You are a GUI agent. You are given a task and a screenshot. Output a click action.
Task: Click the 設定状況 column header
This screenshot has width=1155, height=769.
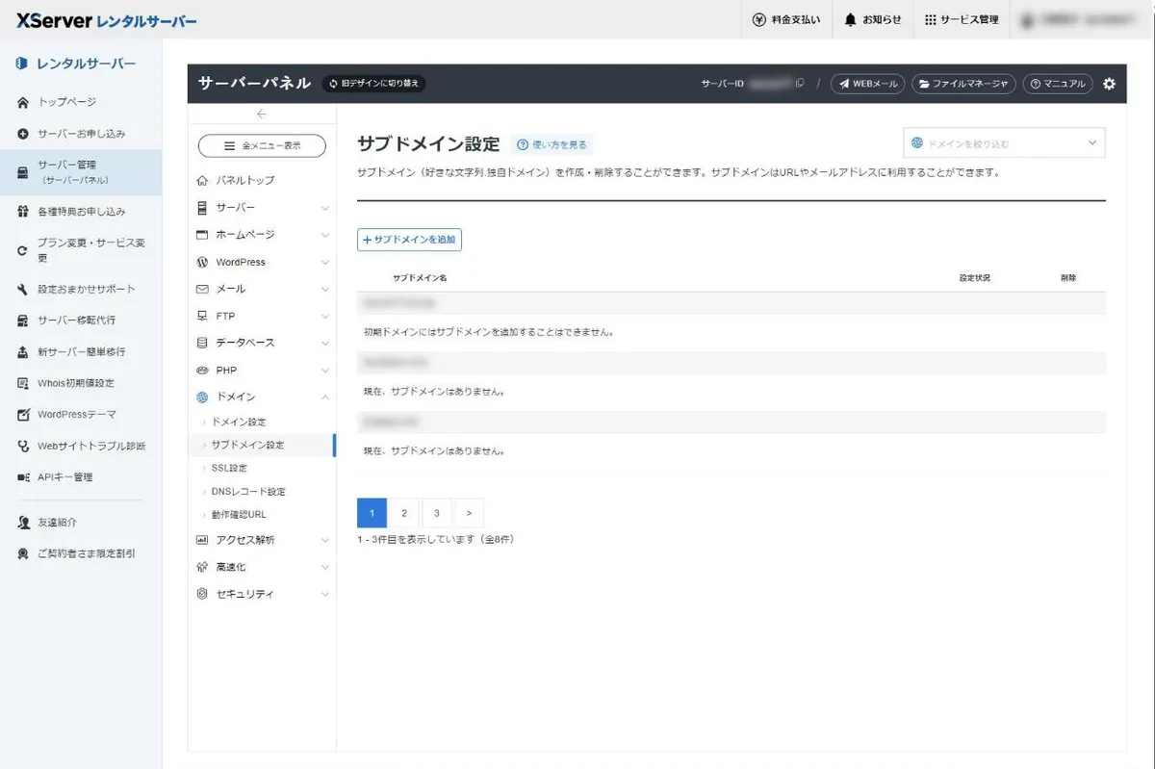tap(974, 278)
